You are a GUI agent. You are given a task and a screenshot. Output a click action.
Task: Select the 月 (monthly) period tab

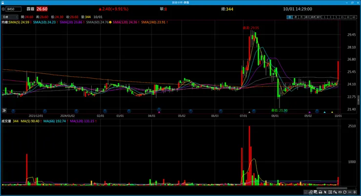[301, 17]
